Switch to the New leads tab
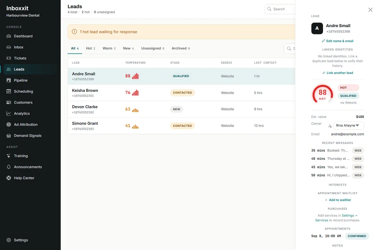Image resolution: width=380 pixels, height=250 pixels. pyautogui.click(x=128, y=49)
